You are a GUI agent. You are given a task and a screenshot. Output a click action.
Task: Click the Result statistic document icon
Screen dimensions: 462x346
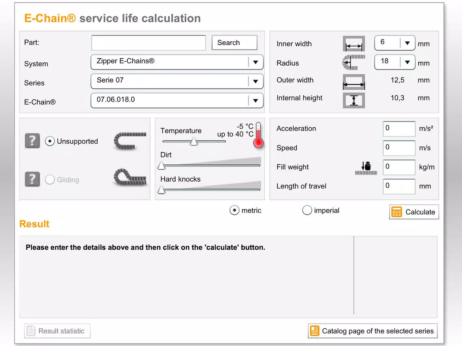coord(31,331)
